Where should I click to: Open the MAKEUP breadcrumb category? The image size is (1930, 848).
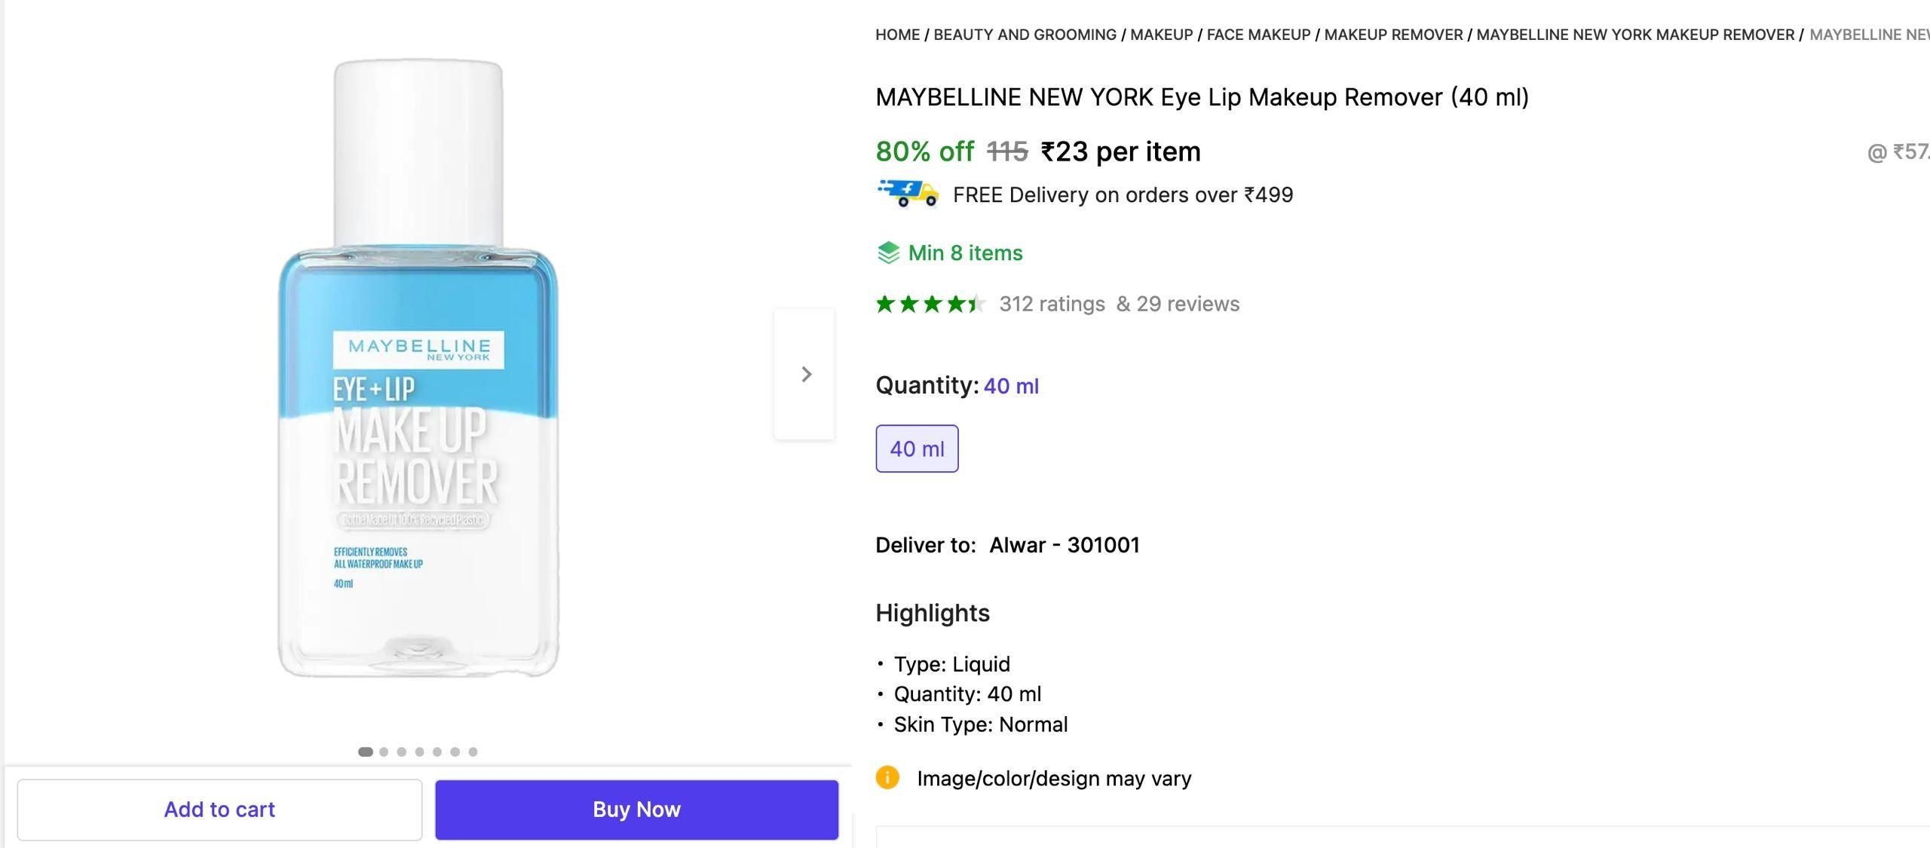[x=1162, y=35]
